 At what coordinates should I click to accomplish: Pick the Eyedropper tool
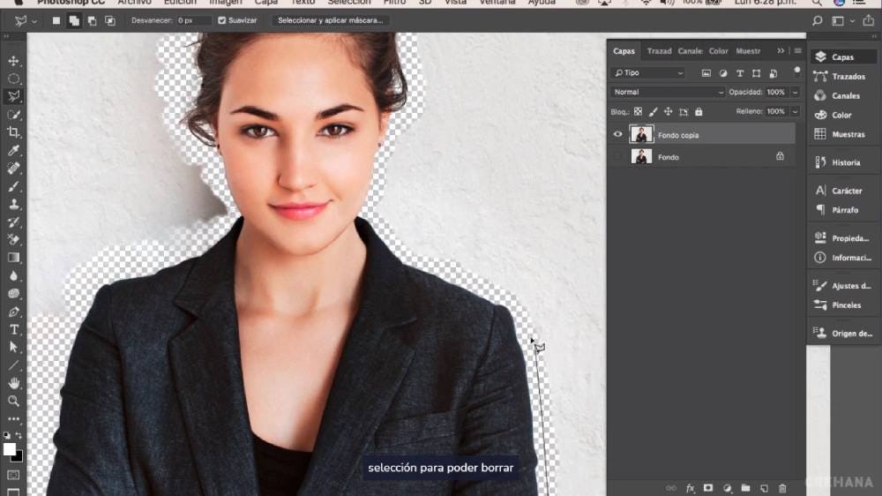coord(14,151)
